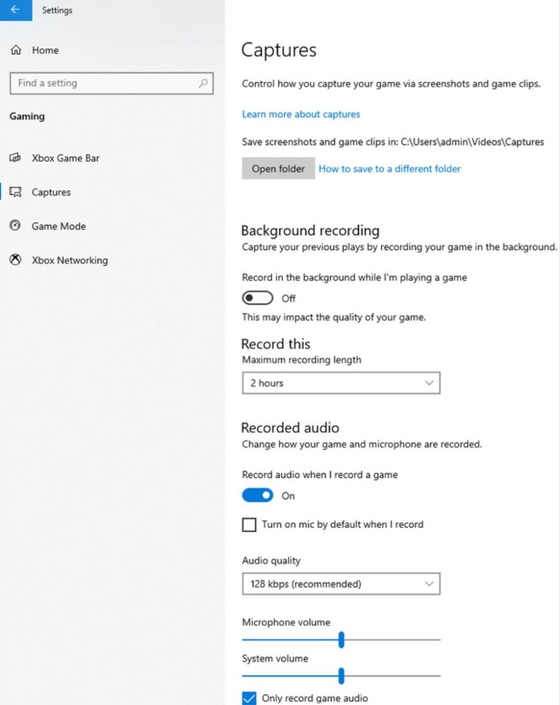Click the search magnifier in Find a setting
560x705 pixels.
pos(203,83)
